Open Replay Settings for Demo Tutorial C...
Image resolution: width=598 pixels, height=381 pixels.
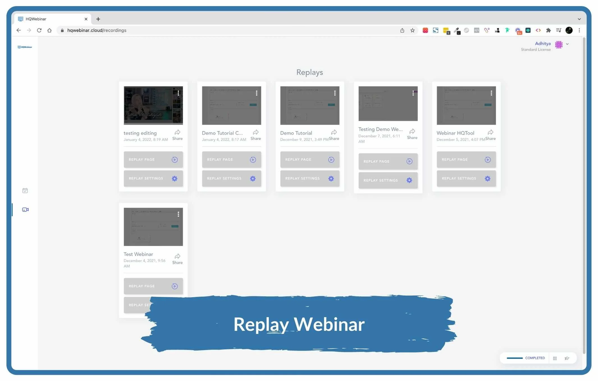[x=231, y=178]
